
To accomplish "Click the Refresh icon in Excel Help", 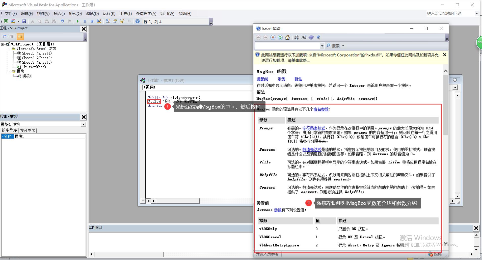I will (x=280, y=37).
